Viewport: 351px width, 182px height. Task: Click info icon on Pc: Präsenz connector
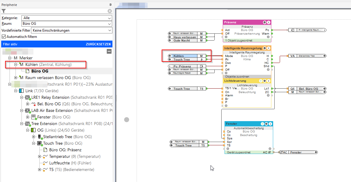(170, 66)
